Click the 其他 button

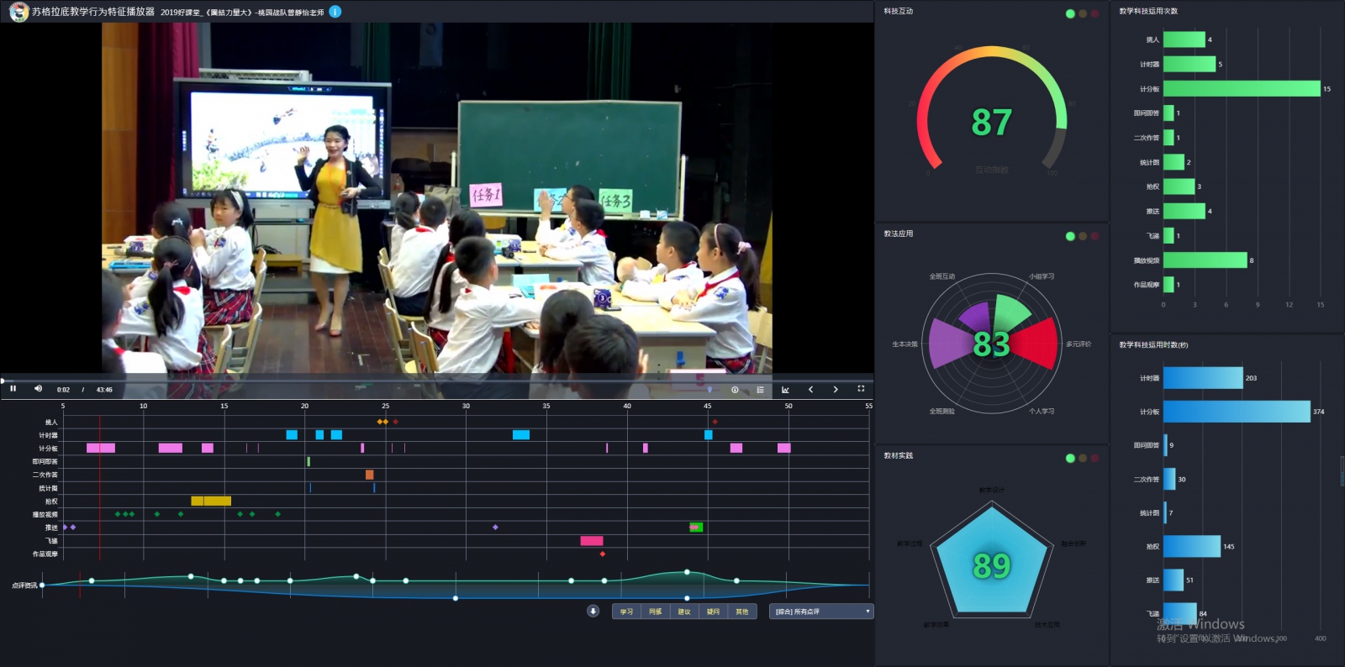coord(742,612)
